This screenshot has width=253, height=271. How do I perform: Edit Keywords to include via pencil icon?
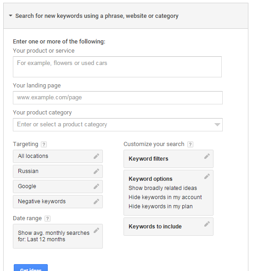click(x=207, y=224)
